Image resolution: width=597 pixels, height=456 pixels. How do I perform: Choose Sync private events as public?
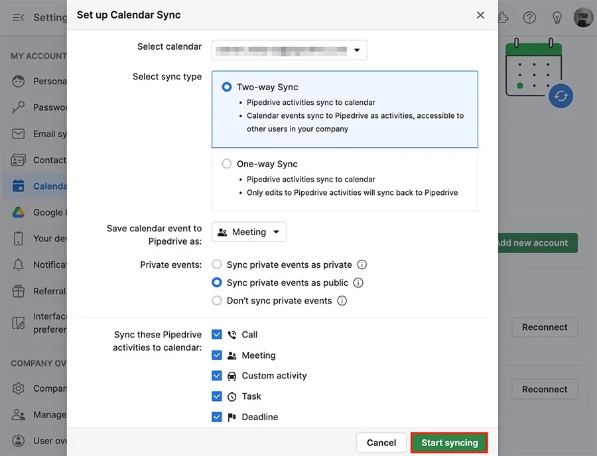pos(217,282)
